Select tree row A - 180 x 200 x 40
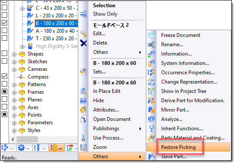The image size is (236, 165). tap(57, 31)
